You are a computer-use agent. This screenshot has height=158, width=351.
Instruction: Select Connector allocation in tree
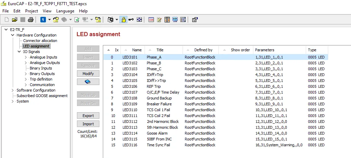[40, 41]
